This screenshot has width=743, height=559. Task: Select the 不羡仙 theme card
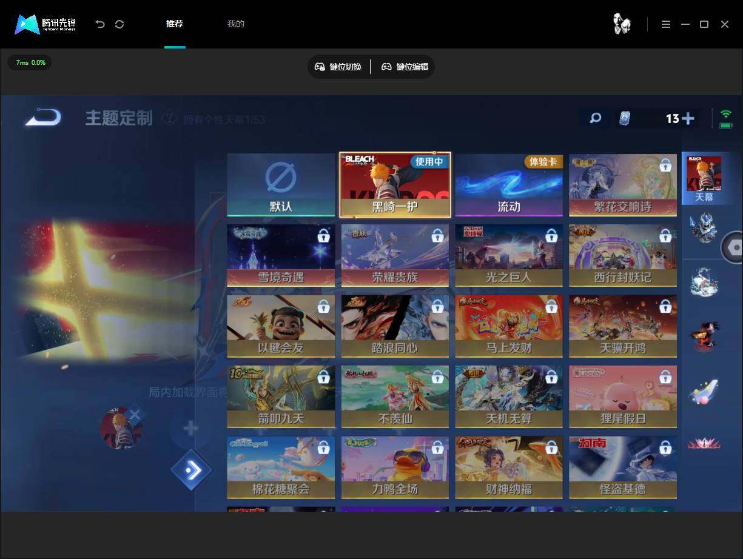[395, 397]
